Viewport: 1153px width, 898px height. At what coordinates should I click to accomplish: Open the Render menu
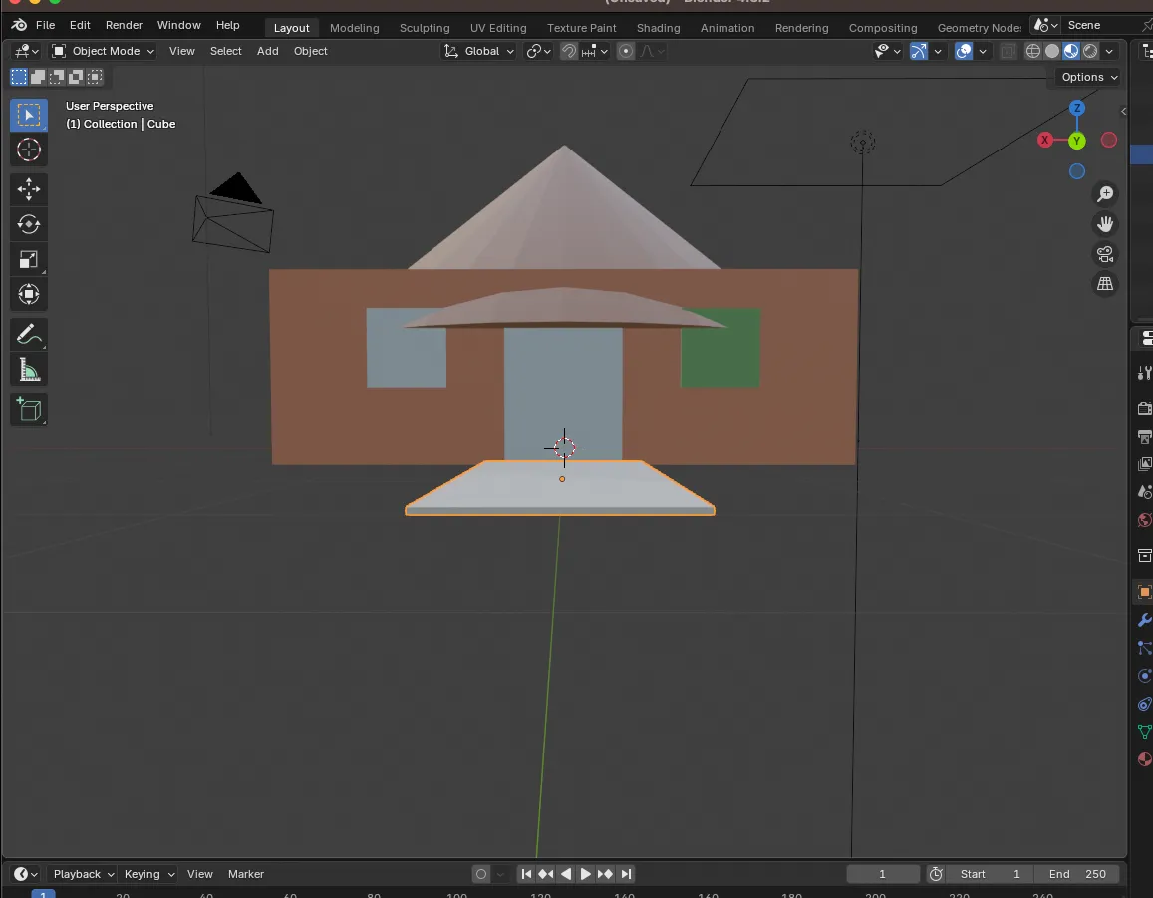[x=124, y=25]
